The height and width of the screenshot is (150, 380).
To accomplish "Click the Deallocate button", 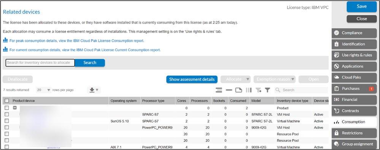I will pos(17,79).
